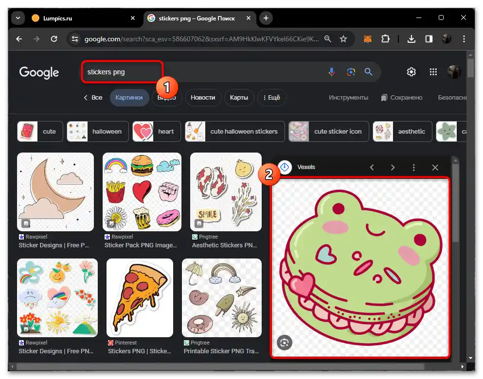
Task: Click the aesthetic suggestion chip
Action: click(x=402, y=131)
